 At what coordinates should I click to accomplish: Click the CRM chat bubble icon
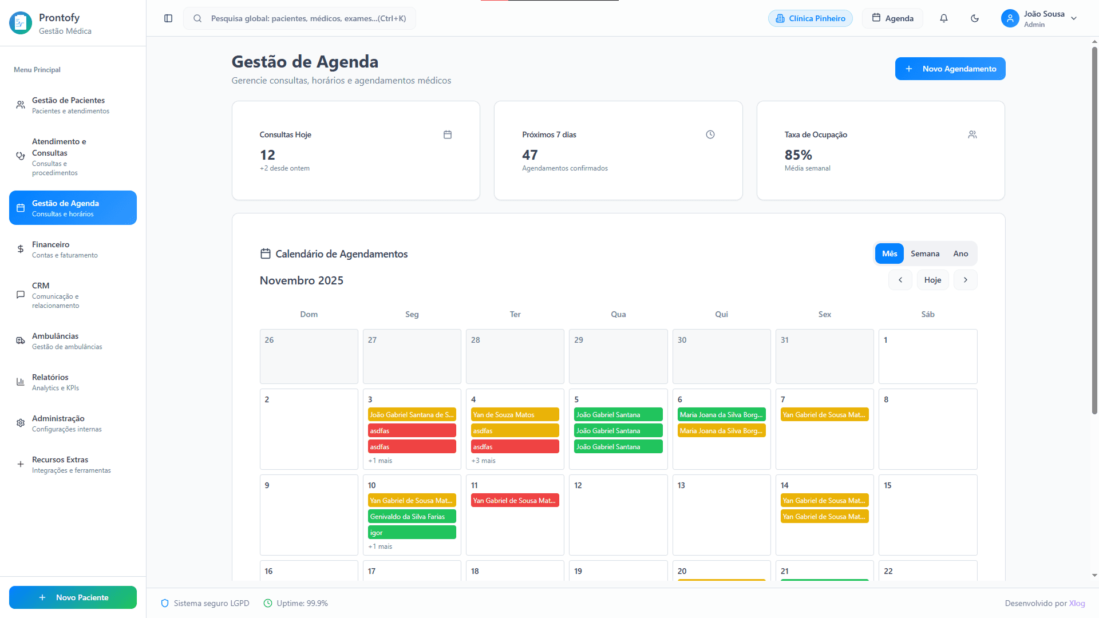(20, 294)
